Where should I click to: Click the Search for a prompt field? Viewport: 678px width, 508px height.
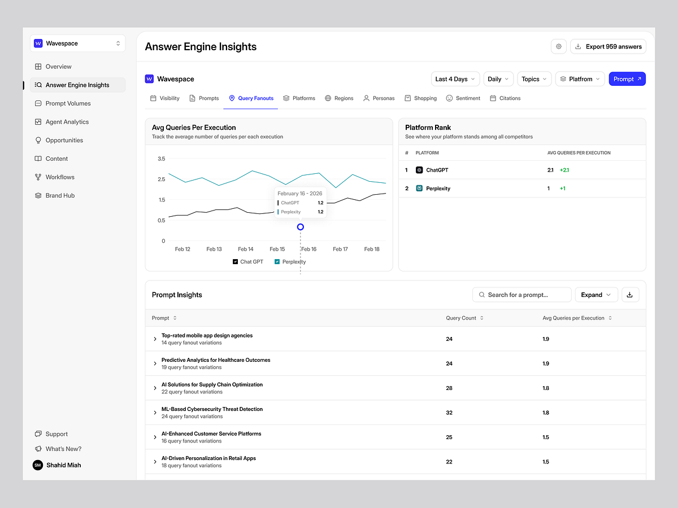(x=521, y=295)
